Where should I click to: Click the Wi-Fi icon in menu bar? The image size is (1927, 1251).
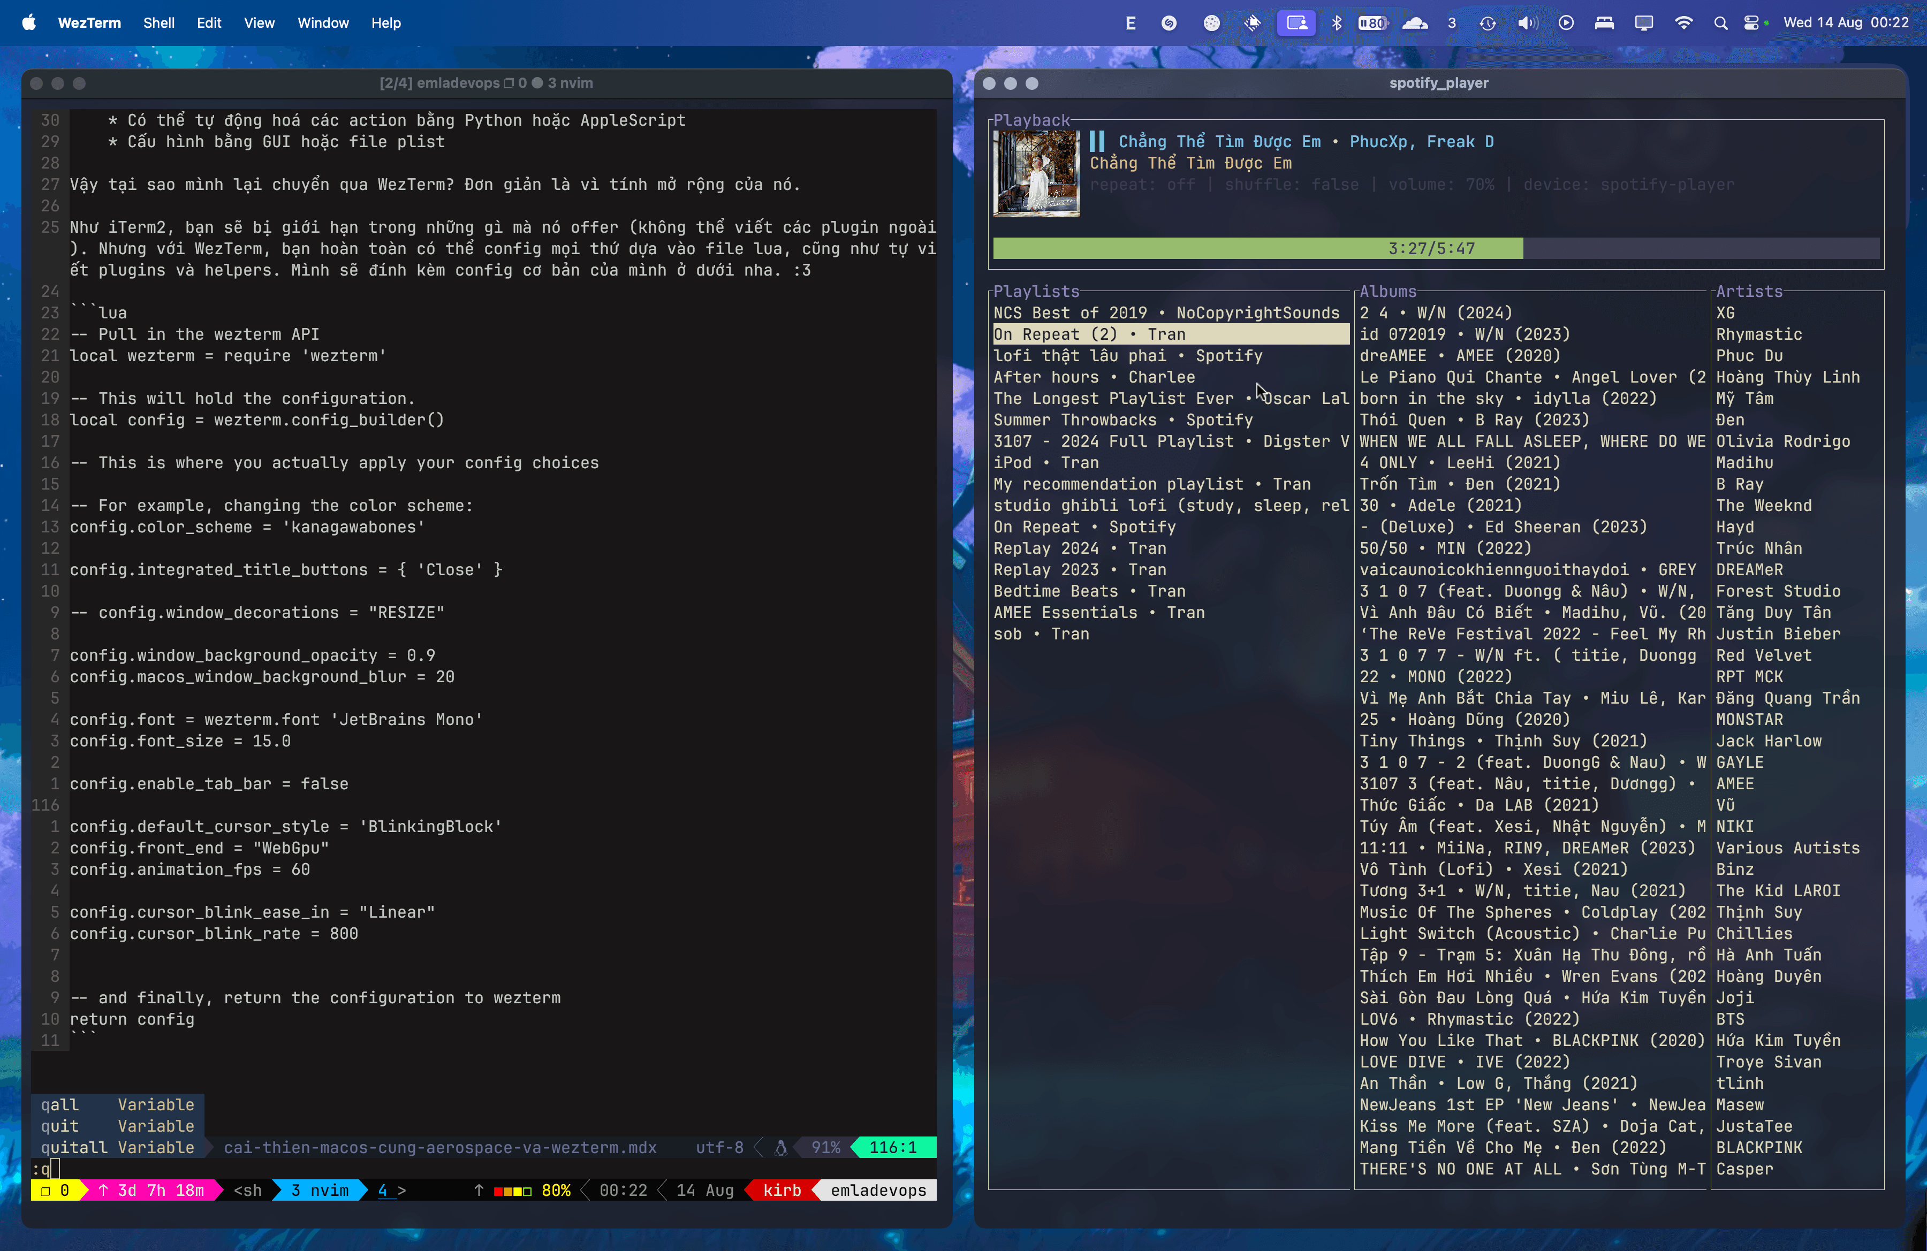click(x=1683, y=22)
